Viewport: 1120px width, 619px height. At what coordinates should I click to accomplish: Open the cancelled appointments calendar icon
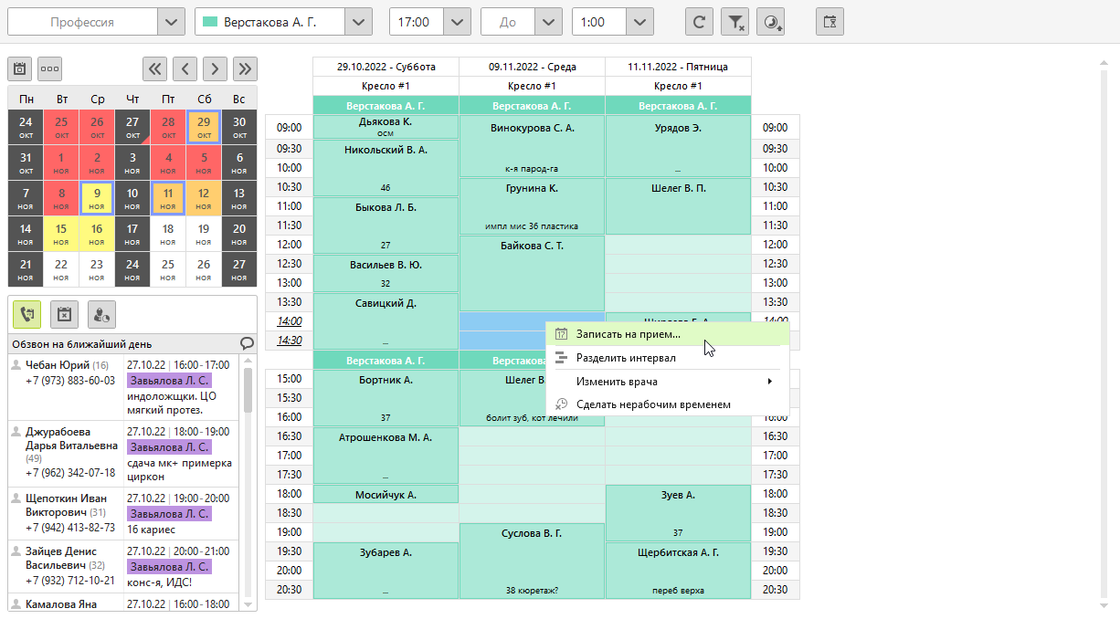64,314
